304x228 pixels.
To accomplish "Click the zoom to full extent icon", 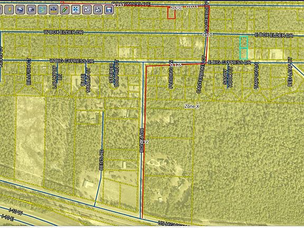I will pos(75,9).
